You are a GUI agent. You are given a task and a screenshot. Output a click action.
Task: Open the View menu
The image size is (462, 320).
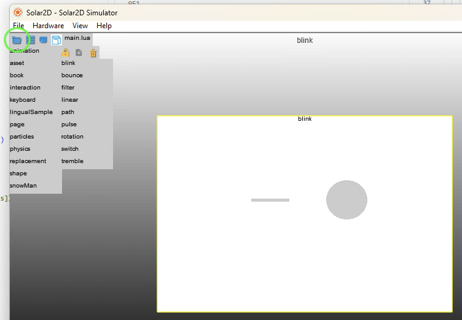click(x=80, y=26)
